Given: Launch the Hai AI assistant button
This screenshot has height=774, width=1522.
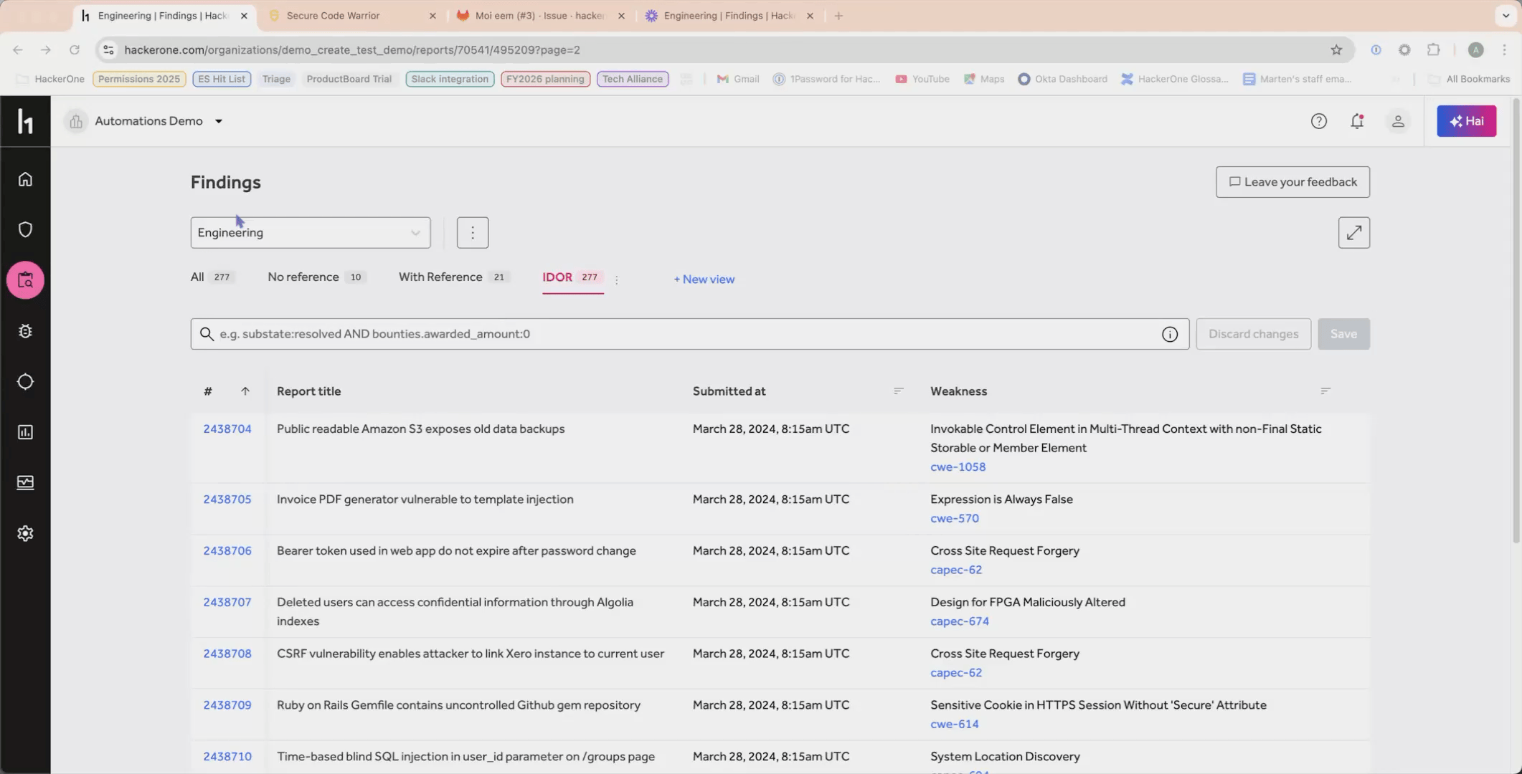Looking at the screenshot, I should pyautogui.click(x=1466, y=120).
